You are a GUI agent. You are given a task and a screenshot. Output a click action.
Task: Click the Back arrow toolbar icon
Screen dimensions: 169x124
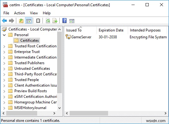pos(4,21)
